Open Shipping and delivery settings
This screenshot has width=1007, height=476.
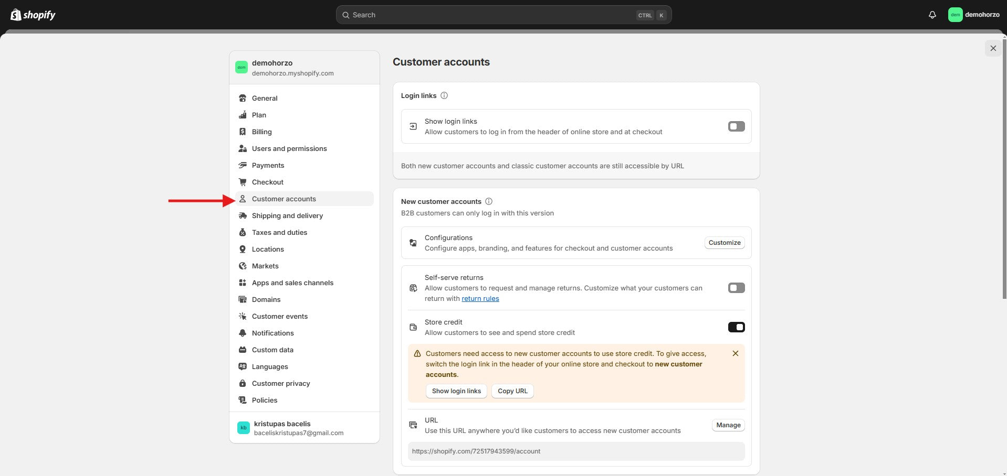[287, 215]
